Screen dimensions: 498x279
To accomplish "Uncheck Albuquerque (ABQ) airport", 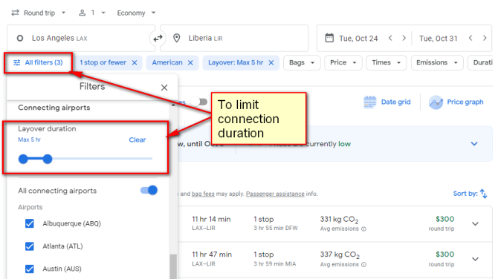I will click(x=30, y=223).
